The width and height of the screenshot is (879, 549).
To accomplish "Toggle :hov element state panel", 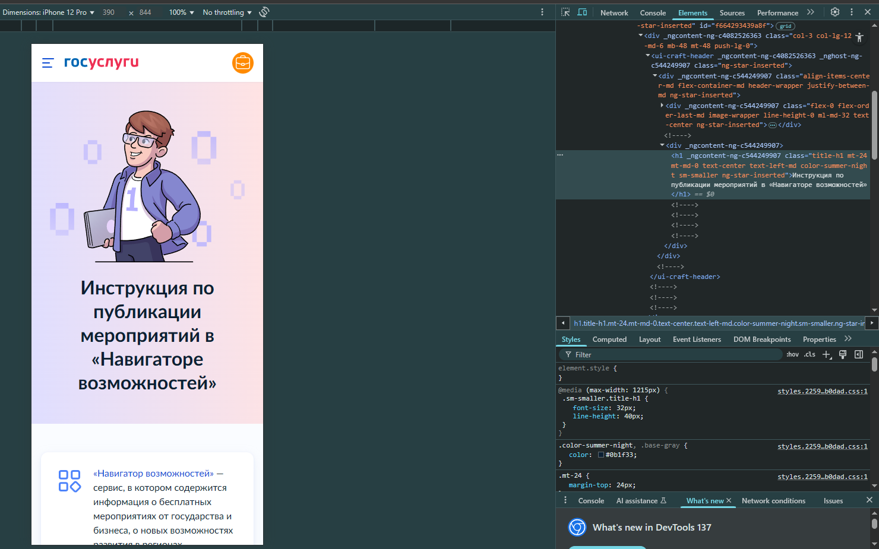I will coord(792,354).
